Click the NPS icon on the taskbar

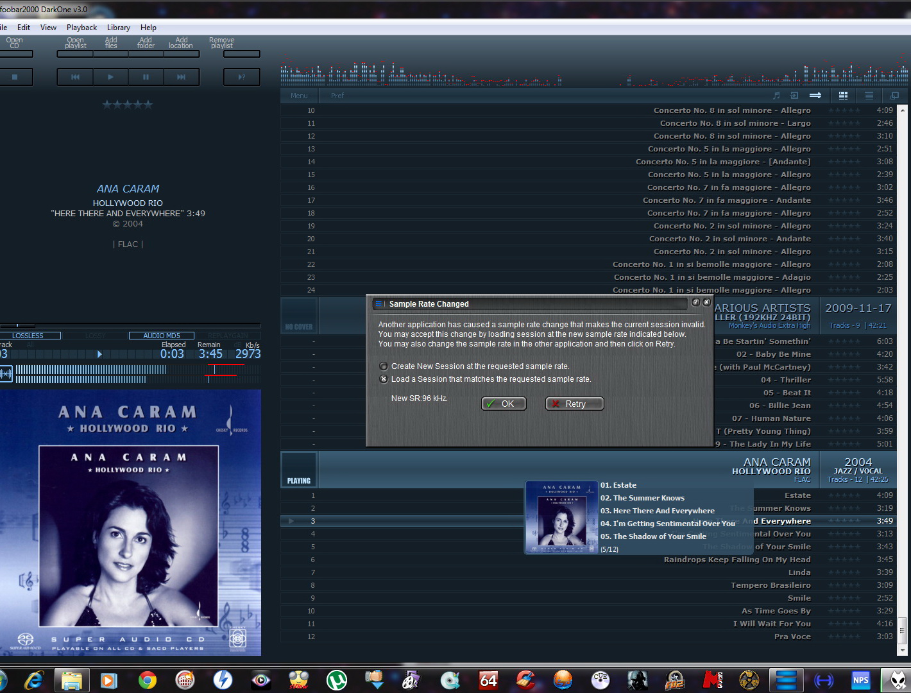pyautogui.click(x=860, y=680)
